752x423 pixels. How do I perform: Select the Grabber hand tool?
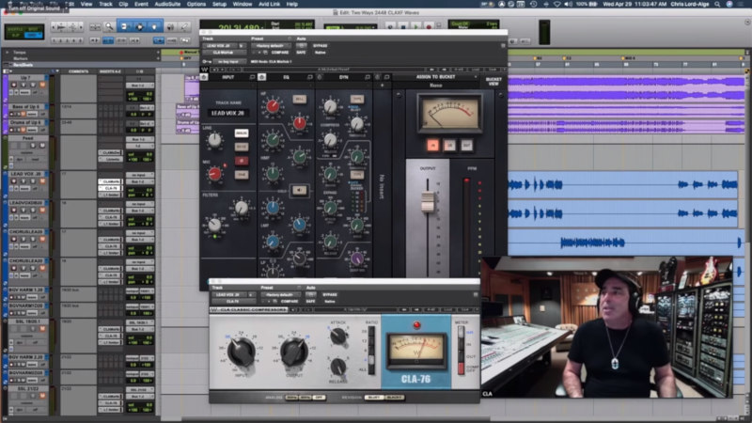click(154, 27)
